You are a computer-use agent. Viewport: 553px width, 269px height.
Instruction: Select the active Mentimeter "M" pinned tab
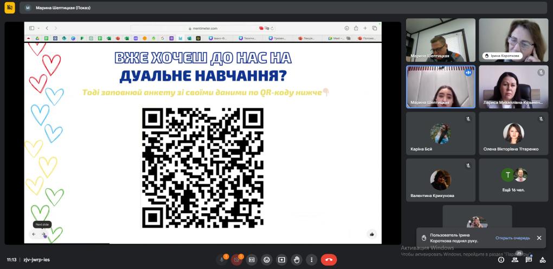click(181, 38)
